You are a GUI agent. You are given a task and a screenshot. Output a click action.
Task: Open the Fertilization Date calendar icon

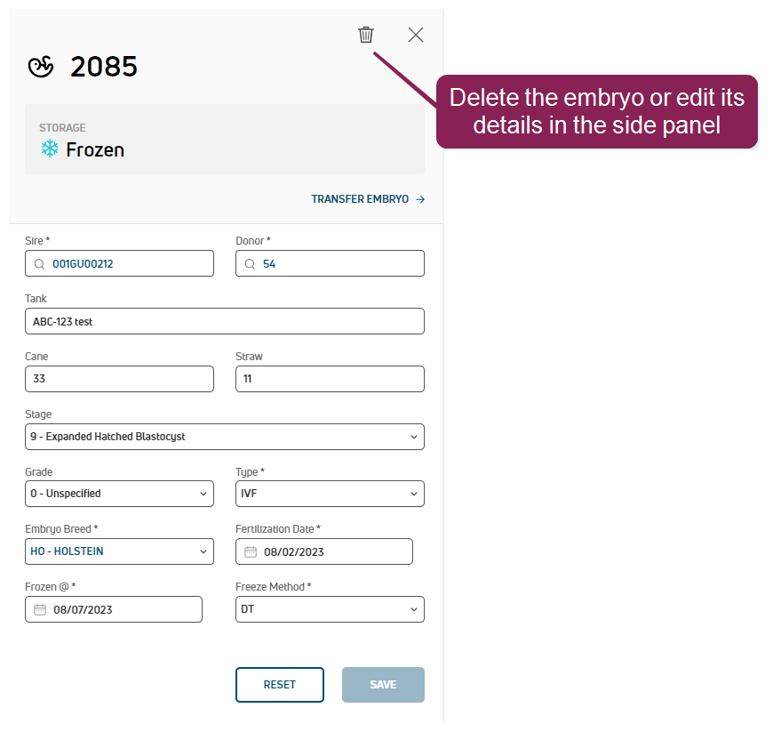click(x=251, y=551)
